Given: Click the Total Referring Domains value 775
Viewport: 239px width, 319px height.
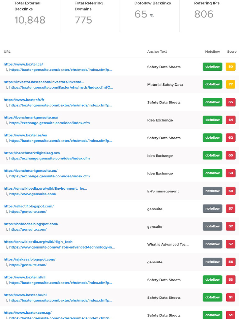Looking at the screenshot, I should tap(83, 20).
